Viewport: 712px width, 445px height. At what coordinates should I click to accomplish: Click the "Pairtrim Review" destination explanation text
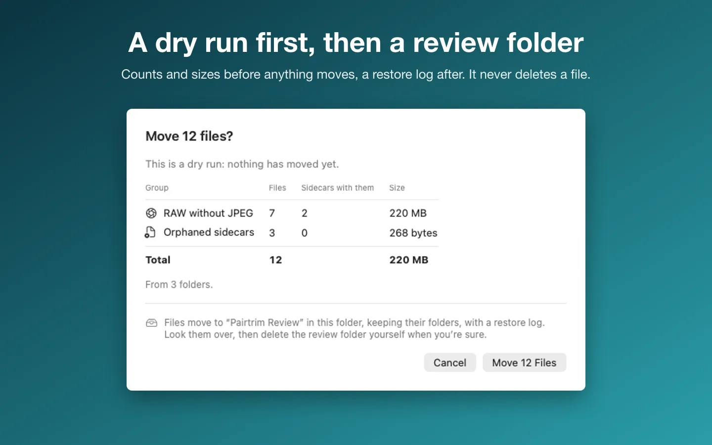pyautogui.click(x=355, y=328)
